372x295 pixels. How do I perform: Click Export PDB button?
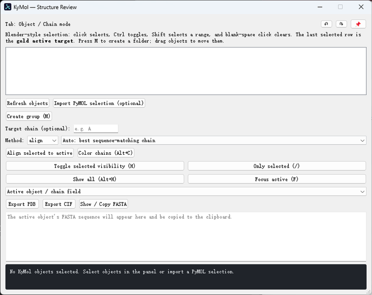pos(22,204)
